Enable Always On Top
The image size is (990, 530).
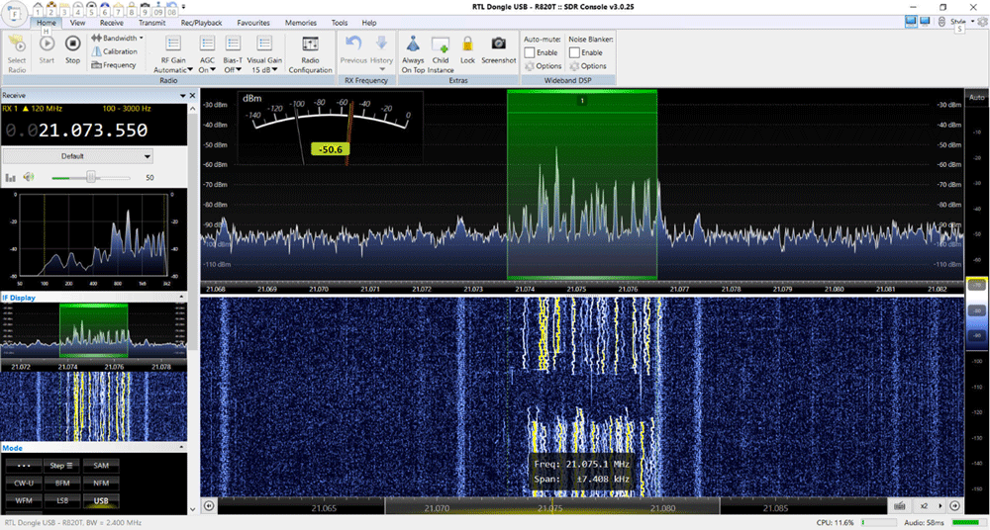point(413,54)
